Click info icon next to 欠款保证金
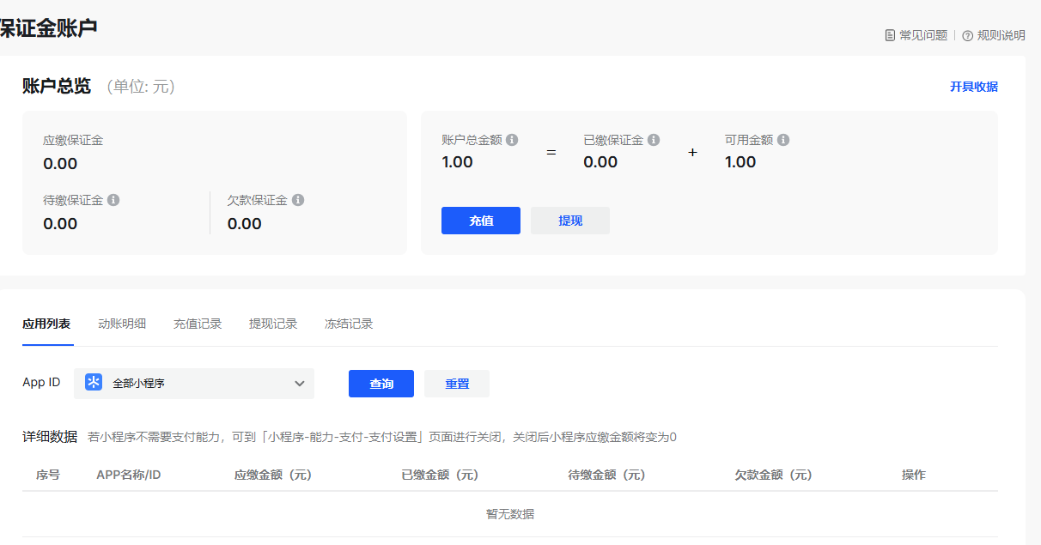This screenshot has width=1041, height=545. [298, 200]
